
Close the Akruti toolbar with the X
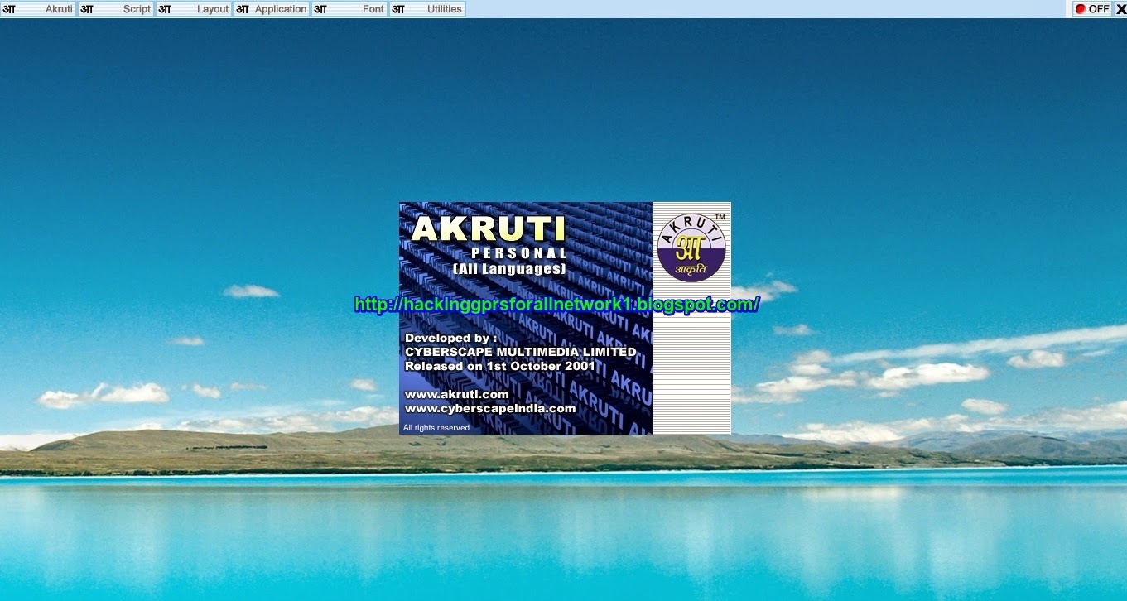pos(1120,9)
